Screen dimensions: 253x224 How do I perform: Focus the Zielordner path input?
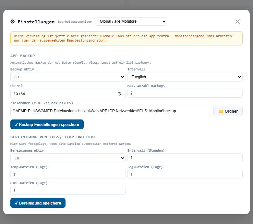click(111, 111)
